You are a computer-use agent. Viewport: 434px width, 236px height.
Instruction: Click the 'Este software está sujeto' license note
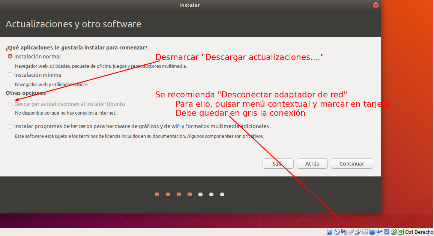(x=139, y=136)
